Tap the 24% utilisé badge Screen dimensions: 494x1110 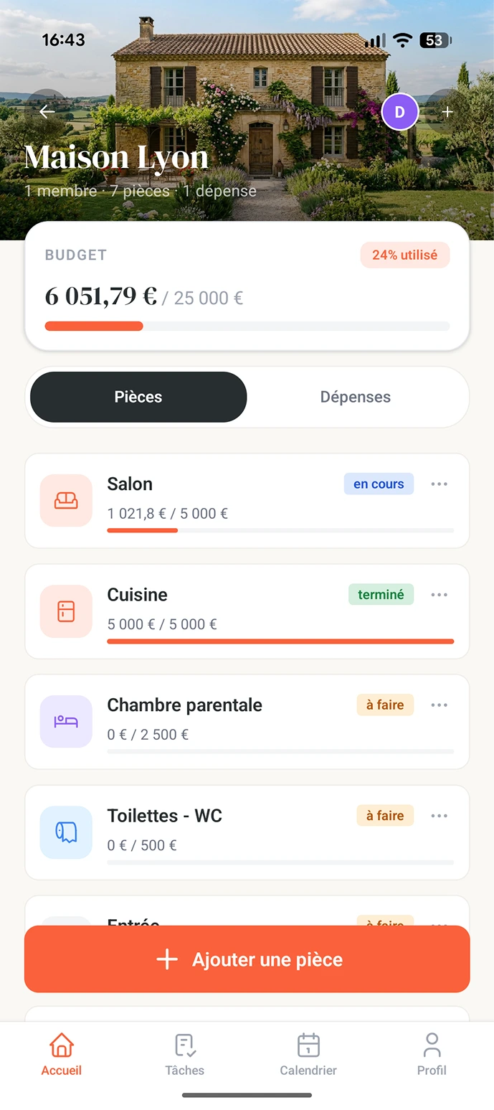pos(405,255)
